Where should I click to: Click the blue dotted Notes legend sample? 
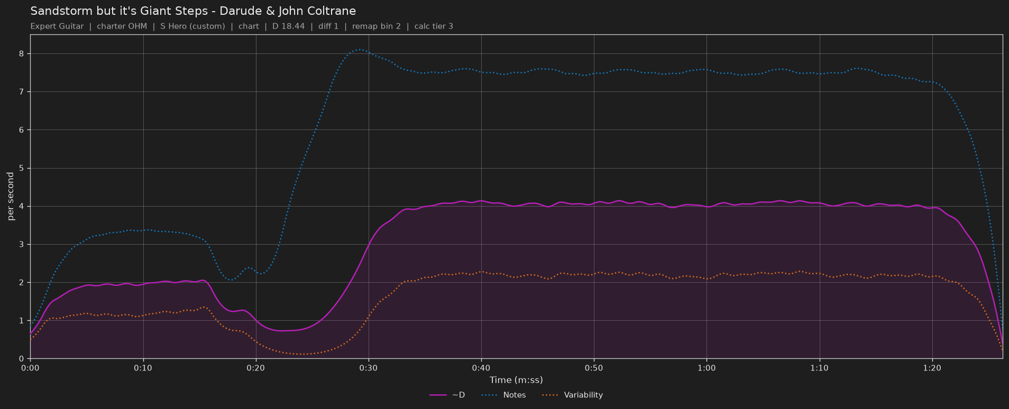click(490, 395)
